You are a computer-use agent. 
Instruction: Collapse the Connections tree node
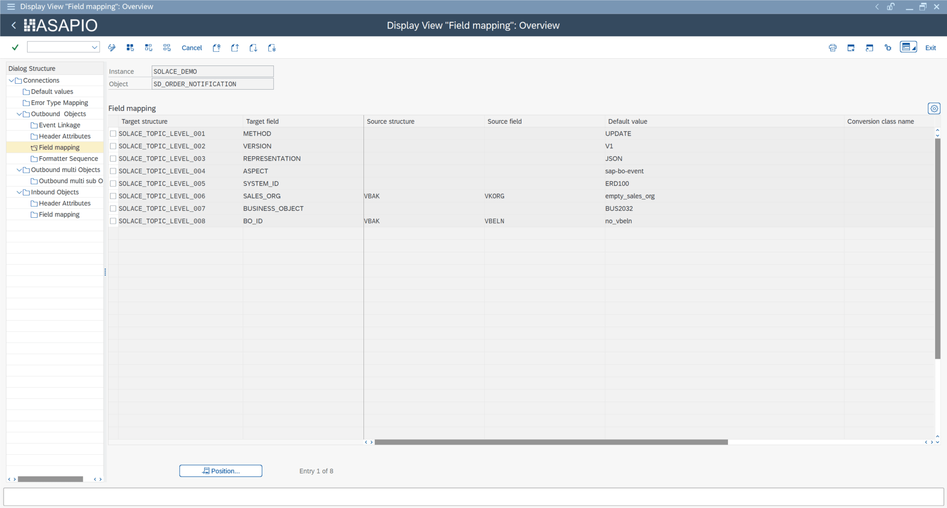click(11, 80)
